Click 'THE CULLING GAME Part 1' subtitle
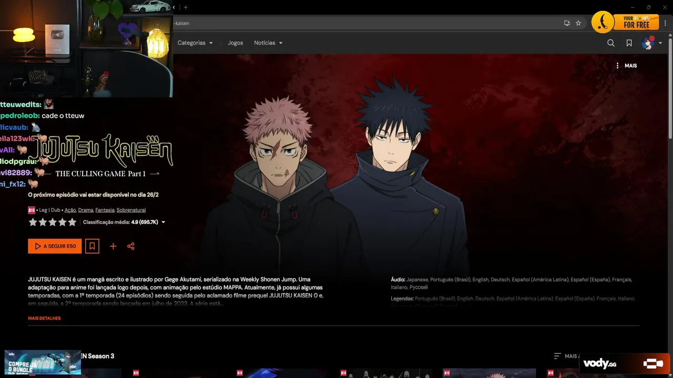 coord(100,174)
